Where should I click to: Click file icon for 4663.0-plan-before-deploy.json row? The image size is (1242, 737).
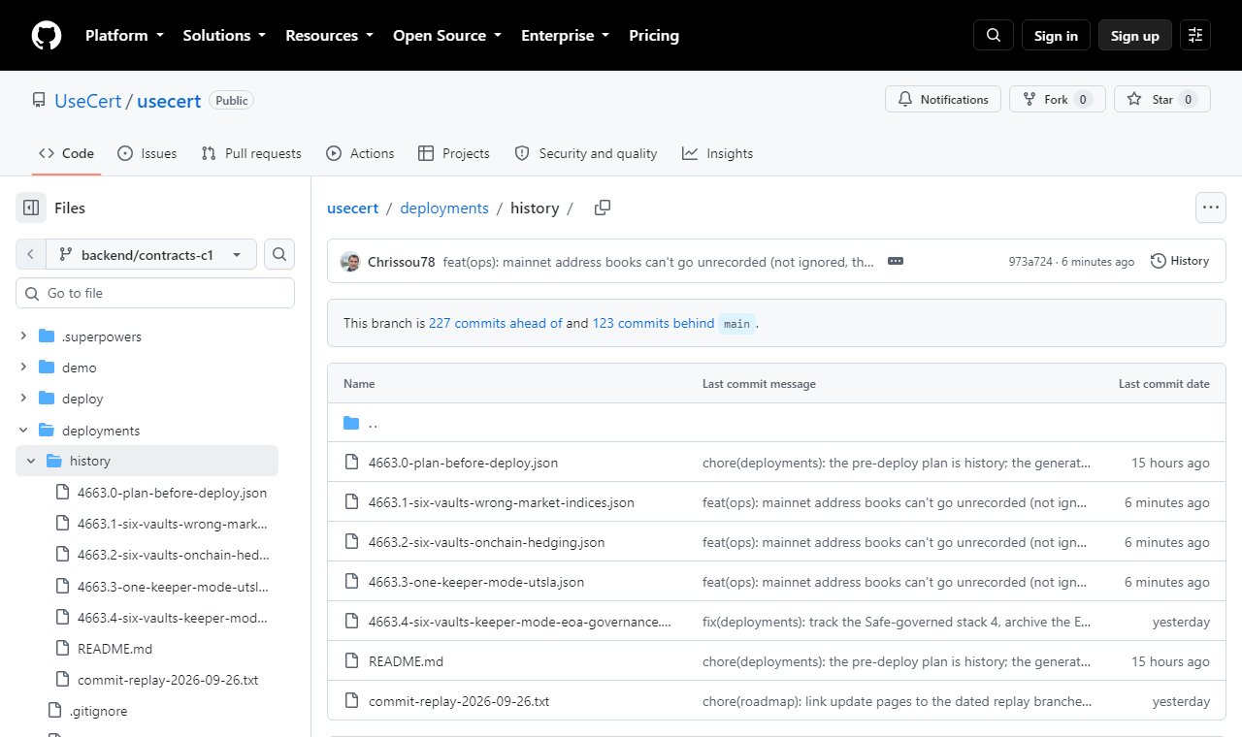tap(351, 463)
